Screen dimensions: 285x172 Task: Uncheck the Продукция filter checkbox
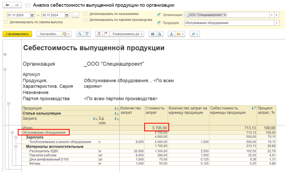pos(159,23)
